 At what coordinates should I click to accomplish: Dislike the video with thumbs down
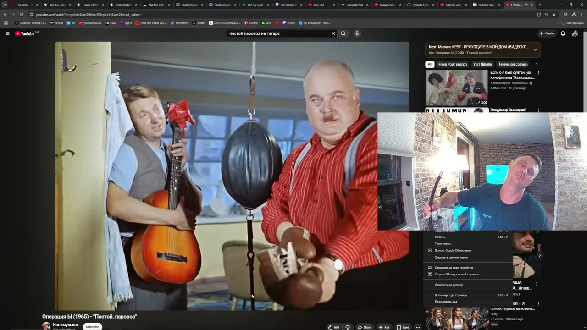348,327
